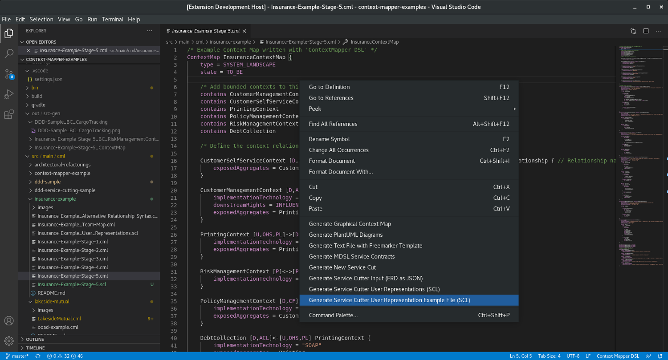Open Insurance-Example_Team-Map.cml file

click(89, 224)
